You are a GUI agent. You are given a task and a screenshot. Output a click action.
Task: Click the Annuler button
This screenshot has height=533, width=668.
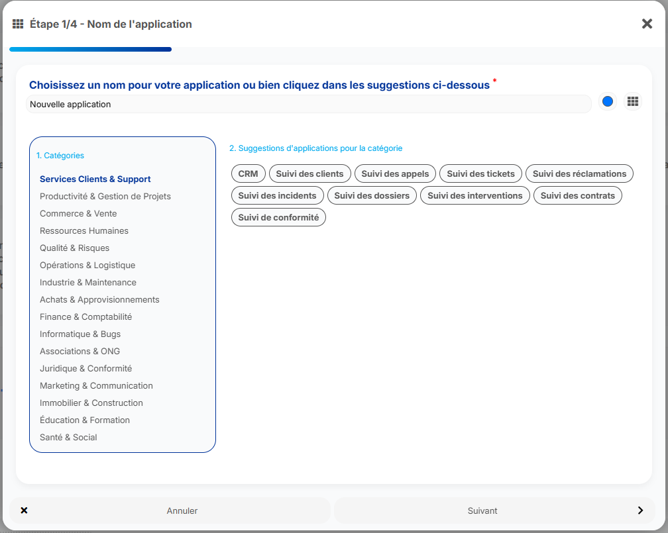point(170,510)
